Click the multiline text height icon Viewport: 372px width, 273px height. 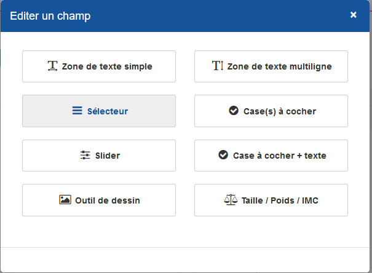click(x=218, y=65)
